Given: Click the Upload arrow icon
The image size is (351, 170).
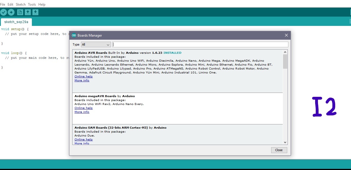Looking at the screenshot, I should click(x=11, y=12).
